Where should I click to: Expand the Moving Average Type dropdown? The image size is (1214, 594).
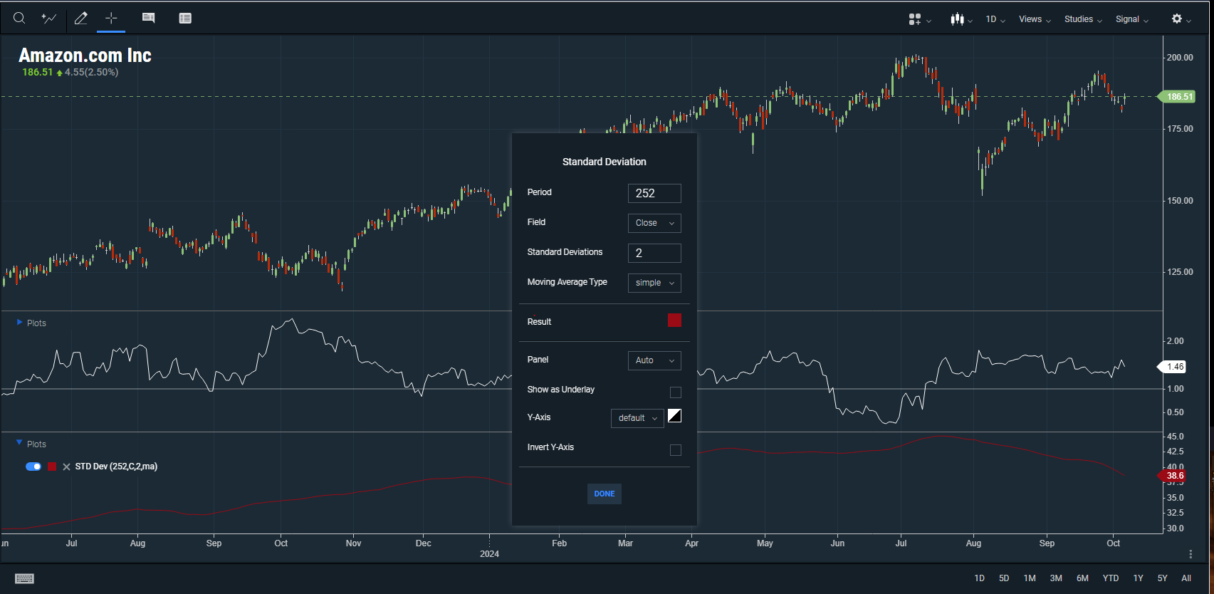(x=654, y=283)
